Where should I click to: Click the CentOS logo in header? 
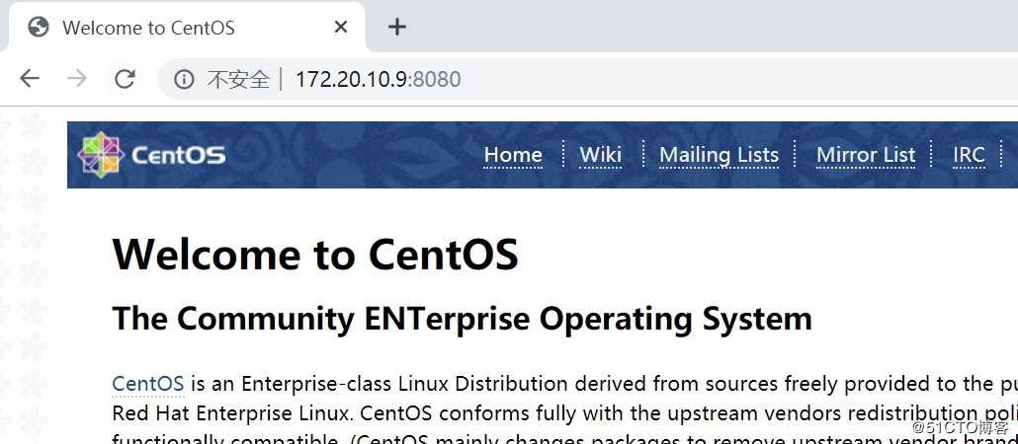coord(151,154)
